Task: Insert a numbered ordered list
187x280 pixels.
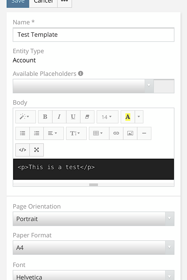Action: click(37, 133)
